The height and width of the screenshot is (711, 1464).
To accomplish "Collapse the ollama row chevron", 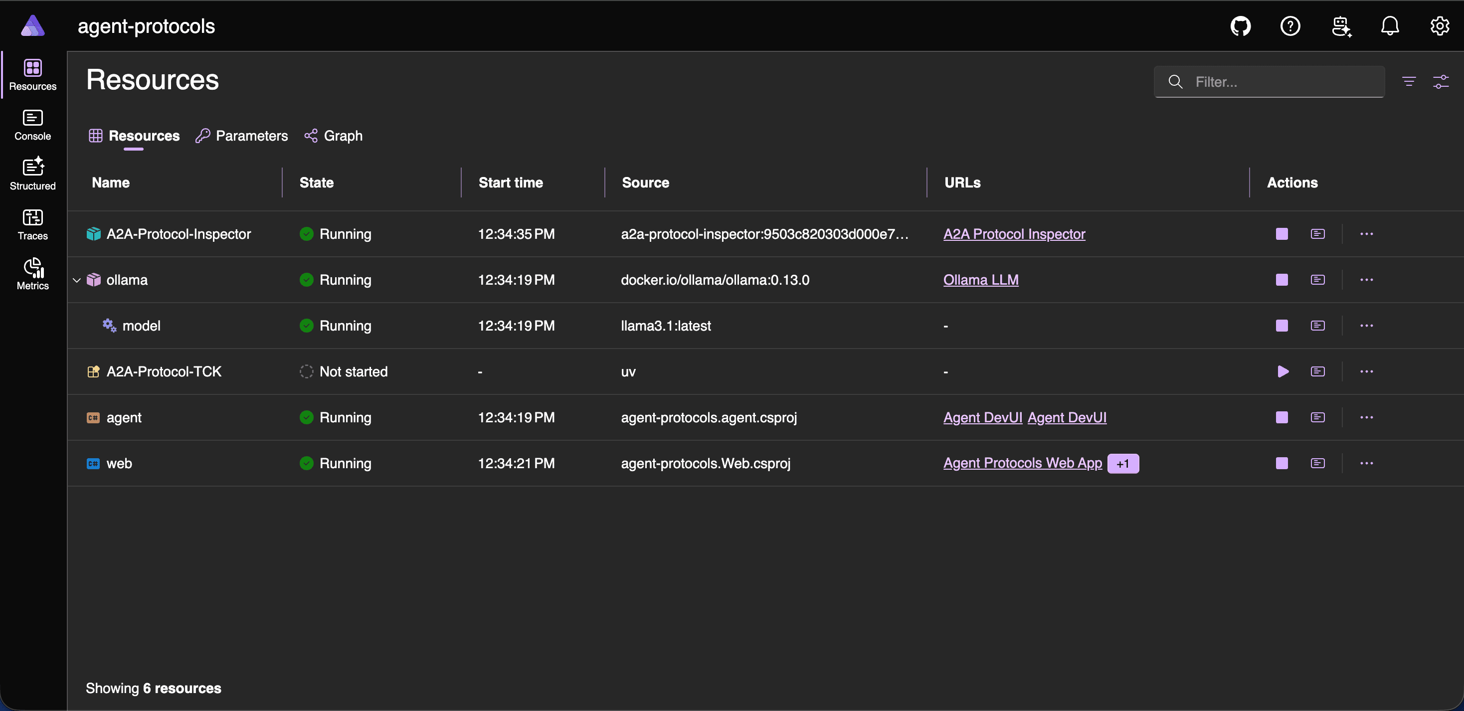I will [77, 280].
